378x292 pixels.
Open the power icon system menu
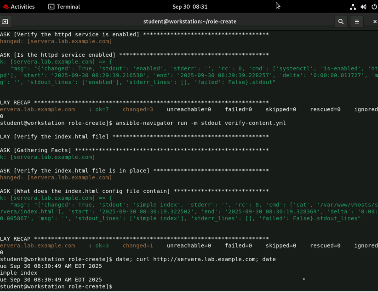click(374, 7)
